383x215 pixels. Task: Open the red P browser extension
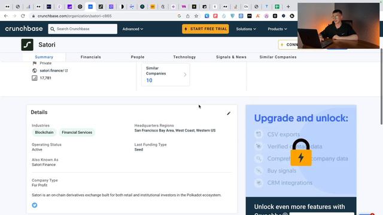[215, 16]
